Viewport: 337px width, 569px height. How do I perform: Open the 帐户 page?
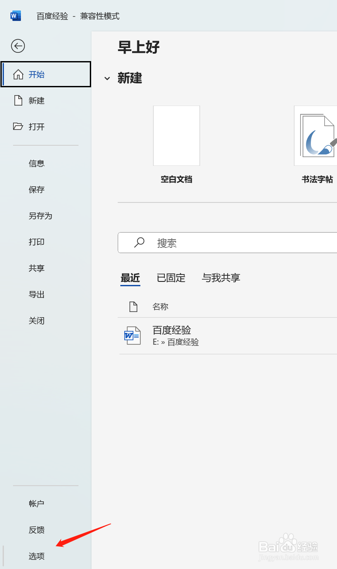pos(46,504)
